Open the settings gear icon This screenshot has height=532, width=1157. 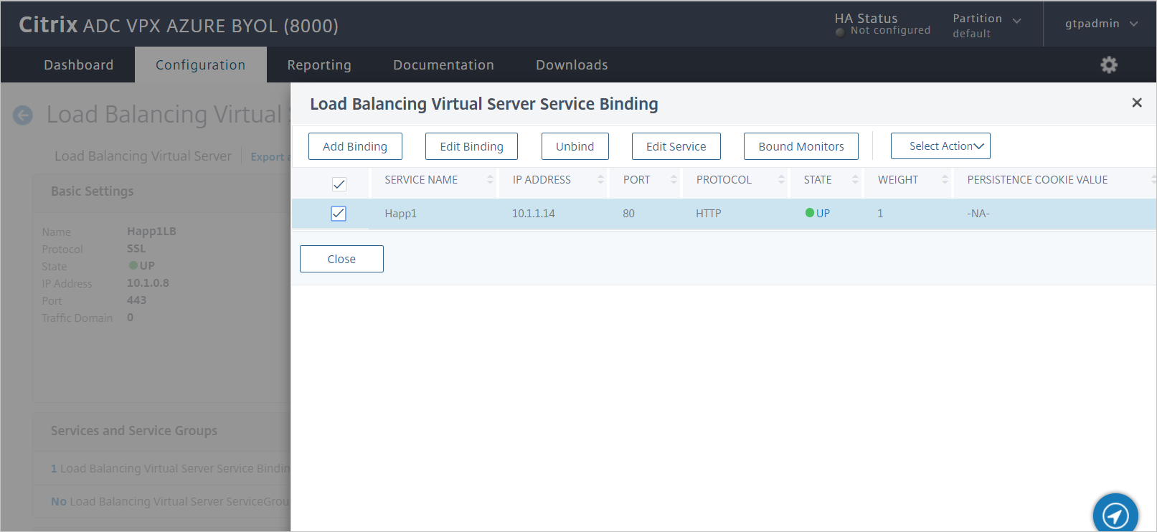pyautogui.click(x=1109, y=65)
